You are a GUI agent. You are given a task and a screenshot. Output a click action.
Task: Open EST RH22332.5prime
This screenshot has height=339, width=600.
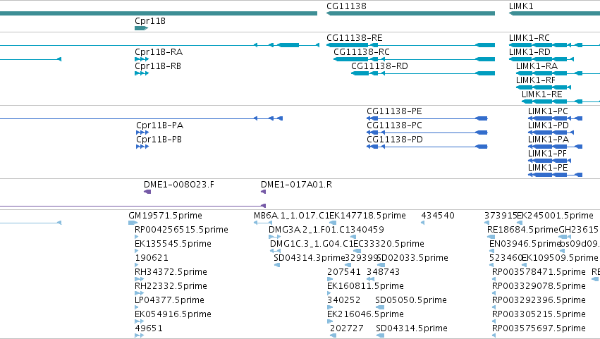[x=171, y=286]
